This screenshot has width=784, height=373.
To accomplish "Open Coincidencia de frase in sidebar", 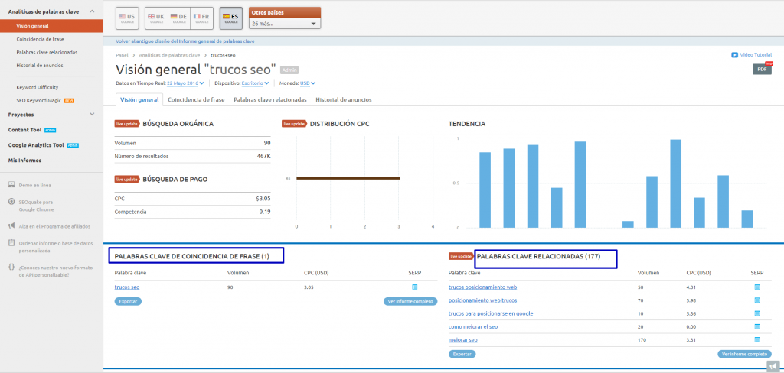I will [40, 39].
